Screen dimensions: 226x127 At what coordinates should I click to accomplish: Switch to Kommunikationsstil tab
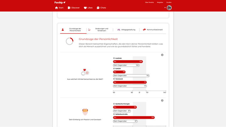pyautogui.click(x=153, y=30)
